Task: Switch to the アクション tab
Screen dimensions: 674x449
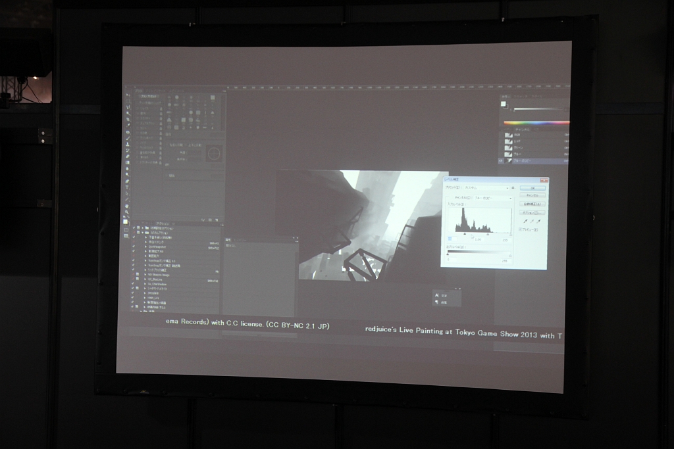Action: [x=163, y=224]
